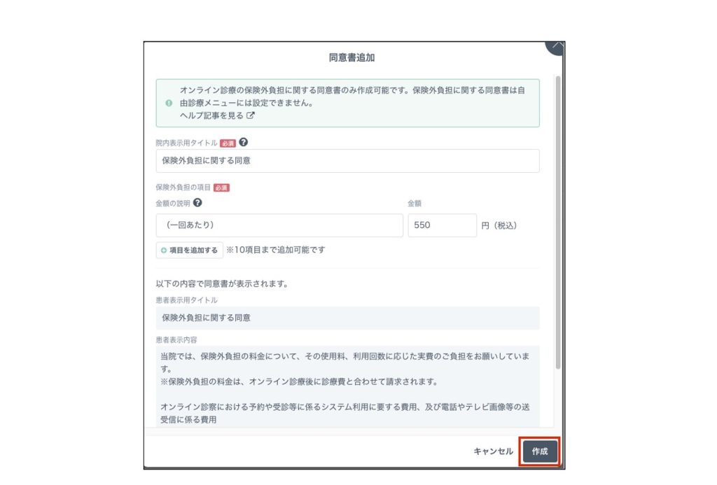Click the green info icon in the notice banner
This screenshot has height=485, width=717.
pyautogui.click(x=168, y=103)
